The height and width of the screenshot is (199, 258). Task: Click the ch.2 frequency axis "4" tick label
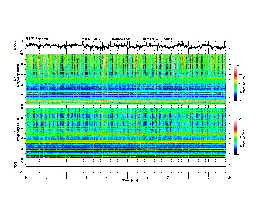click(23, 139)
